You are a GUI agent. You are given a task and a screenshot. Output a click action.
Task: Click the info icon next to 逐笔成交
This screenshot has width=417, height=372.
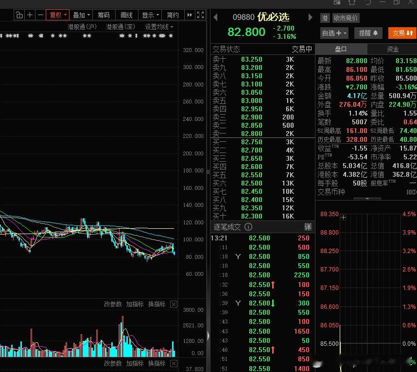tap(248, 227)
